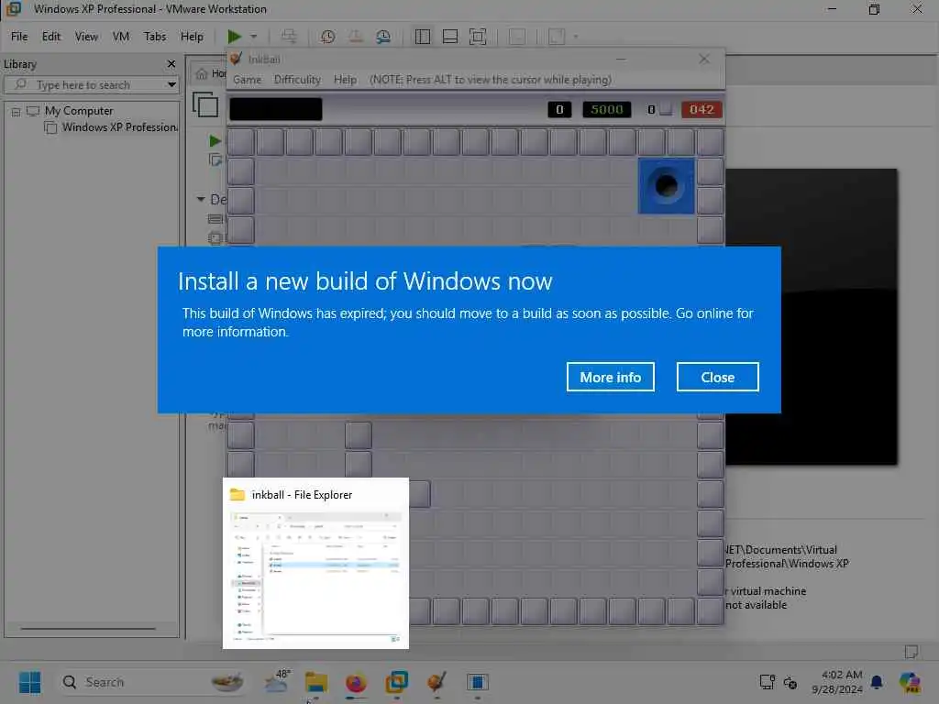The height and width of the screenshot is (704, 939).
Task: Close the Library panel
Action: click(171, 63)
